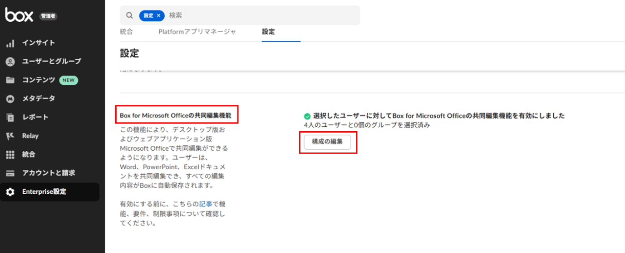Click the Box logo in sidebar
The width and height of the screenshot is (625, 253).
tap(19, 15)
